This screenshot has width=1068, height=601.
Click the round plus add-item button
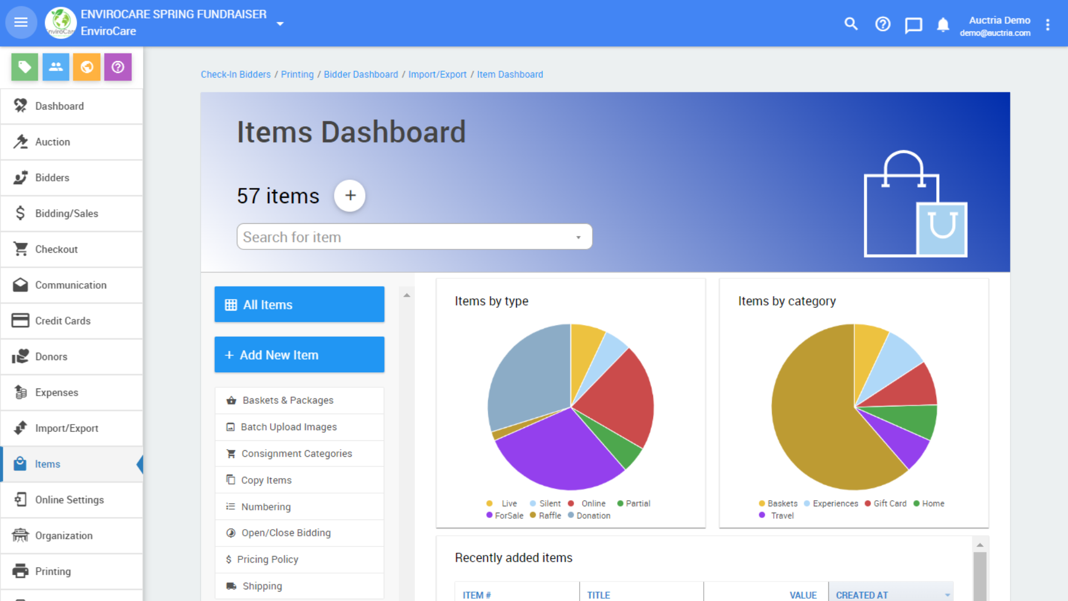tap(350, 195)
